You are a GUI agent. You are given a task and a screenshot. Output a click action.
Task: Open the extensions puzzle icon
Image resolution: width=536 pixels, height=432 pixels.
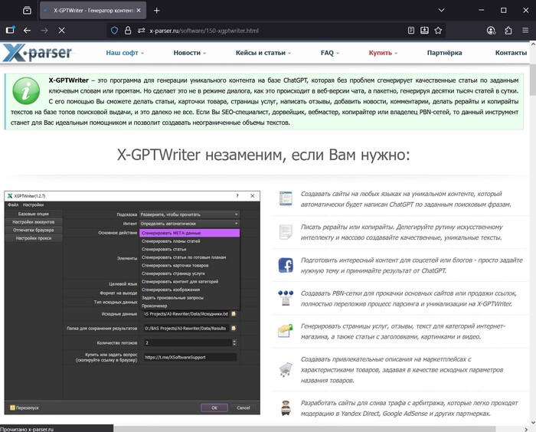click(x=508, y=31)
